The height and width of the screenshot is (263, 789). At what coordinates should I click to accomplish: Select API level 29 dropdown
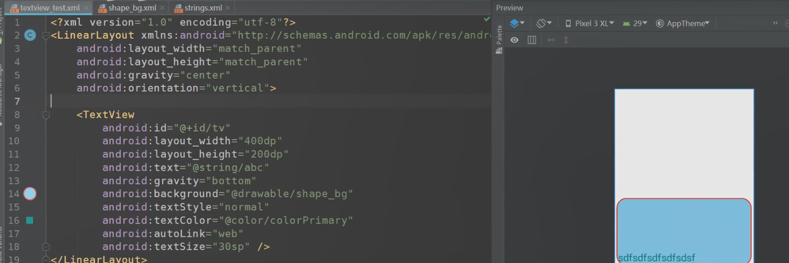click(635, 23)
